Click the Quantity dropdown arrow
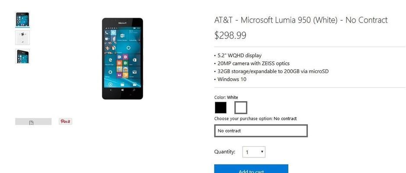 (x=262, y=151)
